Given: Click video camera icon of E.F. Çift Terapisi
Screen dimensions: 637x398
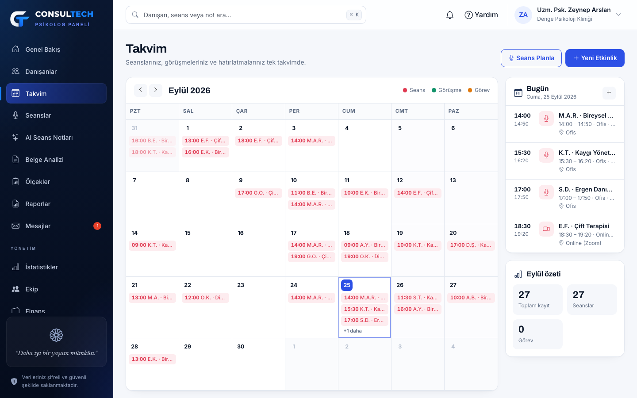Looking at the screenshot, I should click(x=546, y=229).
